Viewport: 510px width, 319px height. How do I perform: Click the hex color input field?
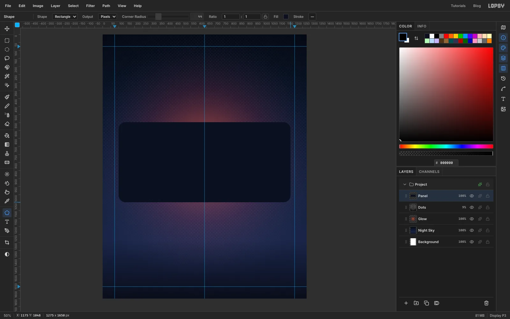pyautogui.click(x=446, y=163)
